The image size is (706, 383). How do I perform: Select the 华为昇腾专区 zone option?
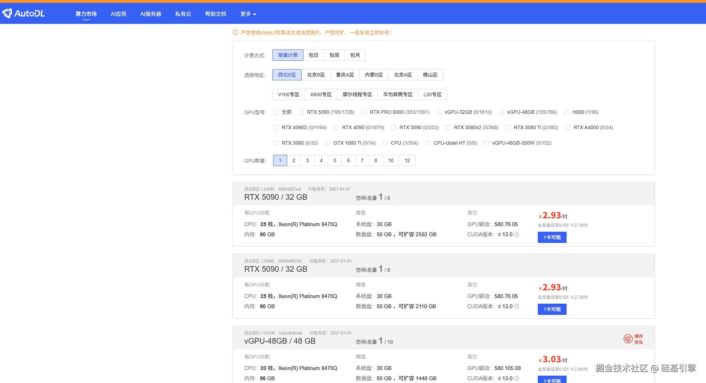[398, 94]
